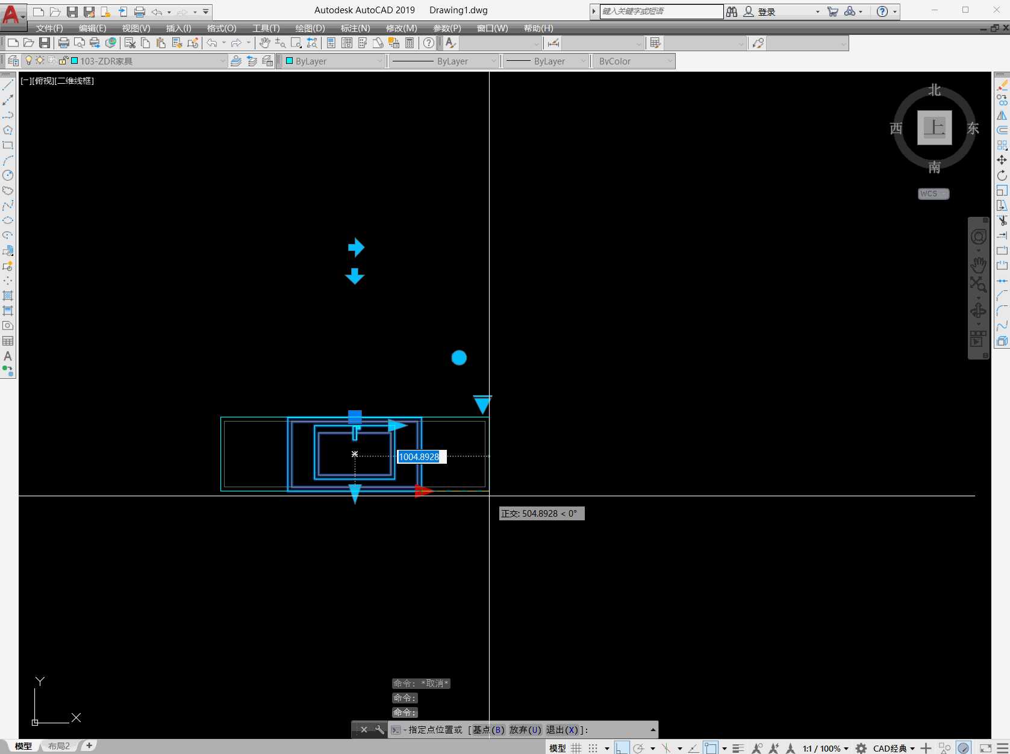The height and width of the screenshot is (754, 1010).
Task: Select the Line draw tool
Action: click(x=8, y=85)
